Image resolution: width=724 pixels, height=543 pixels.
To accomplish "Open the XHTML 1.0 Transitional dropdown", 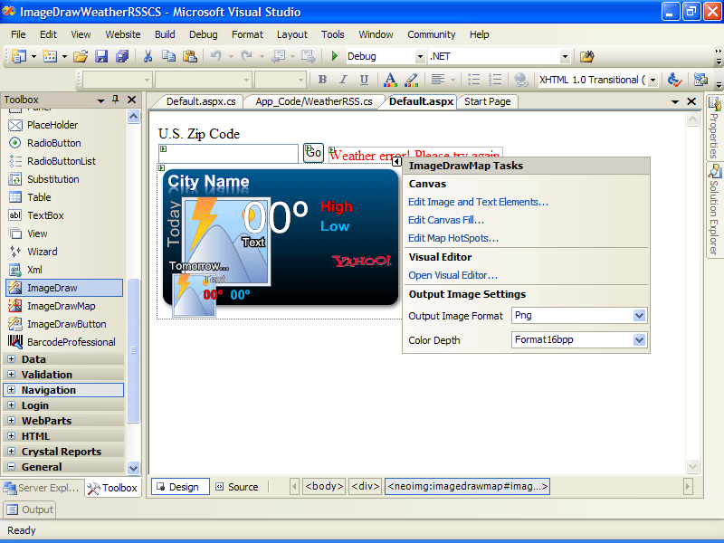I will pos(653,80).
